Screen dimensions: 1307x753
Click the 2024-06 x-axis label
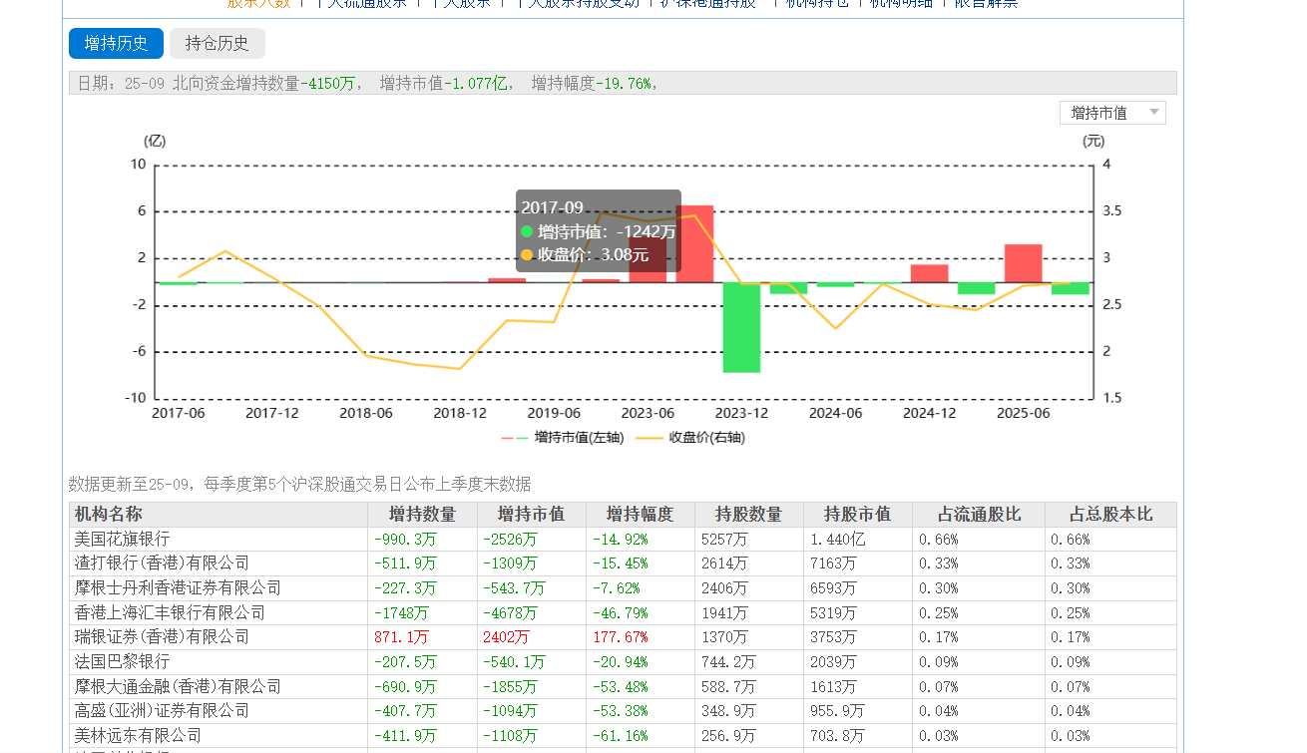click(835, 413)
